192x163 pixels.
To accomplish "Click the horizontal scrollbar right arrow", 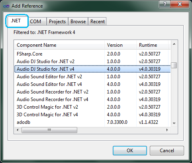I will click(x=167, y=130).
